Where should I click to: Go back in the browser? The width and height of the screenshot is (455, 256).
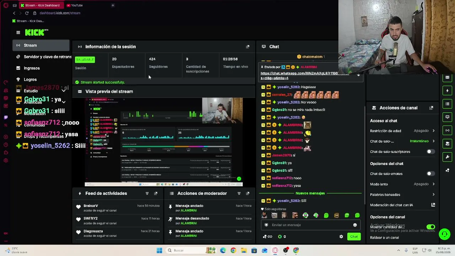[14, 13]
